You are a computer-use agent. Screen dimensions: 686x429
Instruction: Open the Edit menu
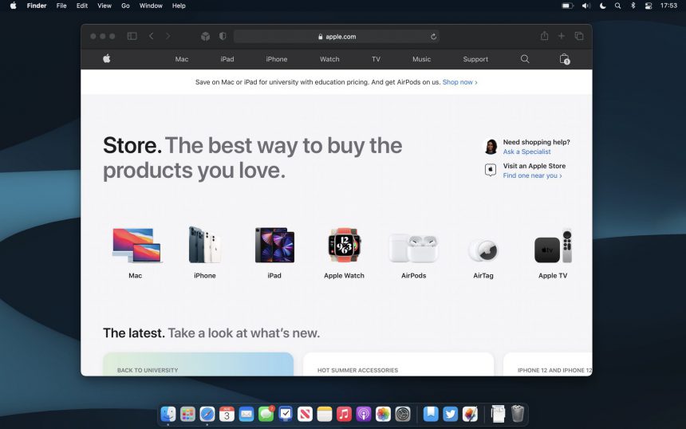click(82, 6)
